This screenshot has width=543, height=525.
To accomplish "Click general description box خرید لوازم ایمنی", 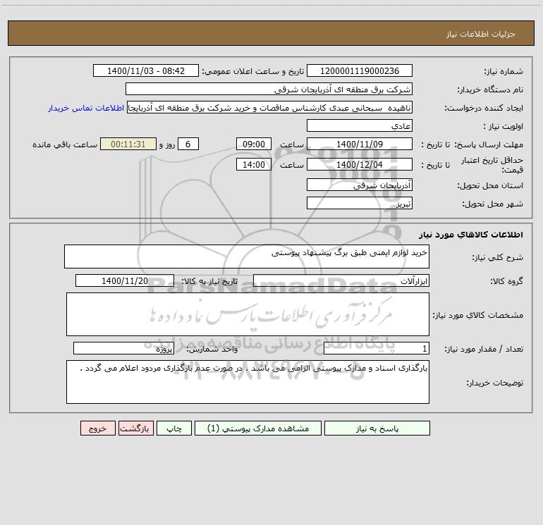I will coord(247,257).
